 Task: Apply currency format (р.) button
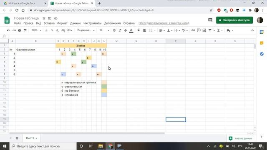[46, 30]
